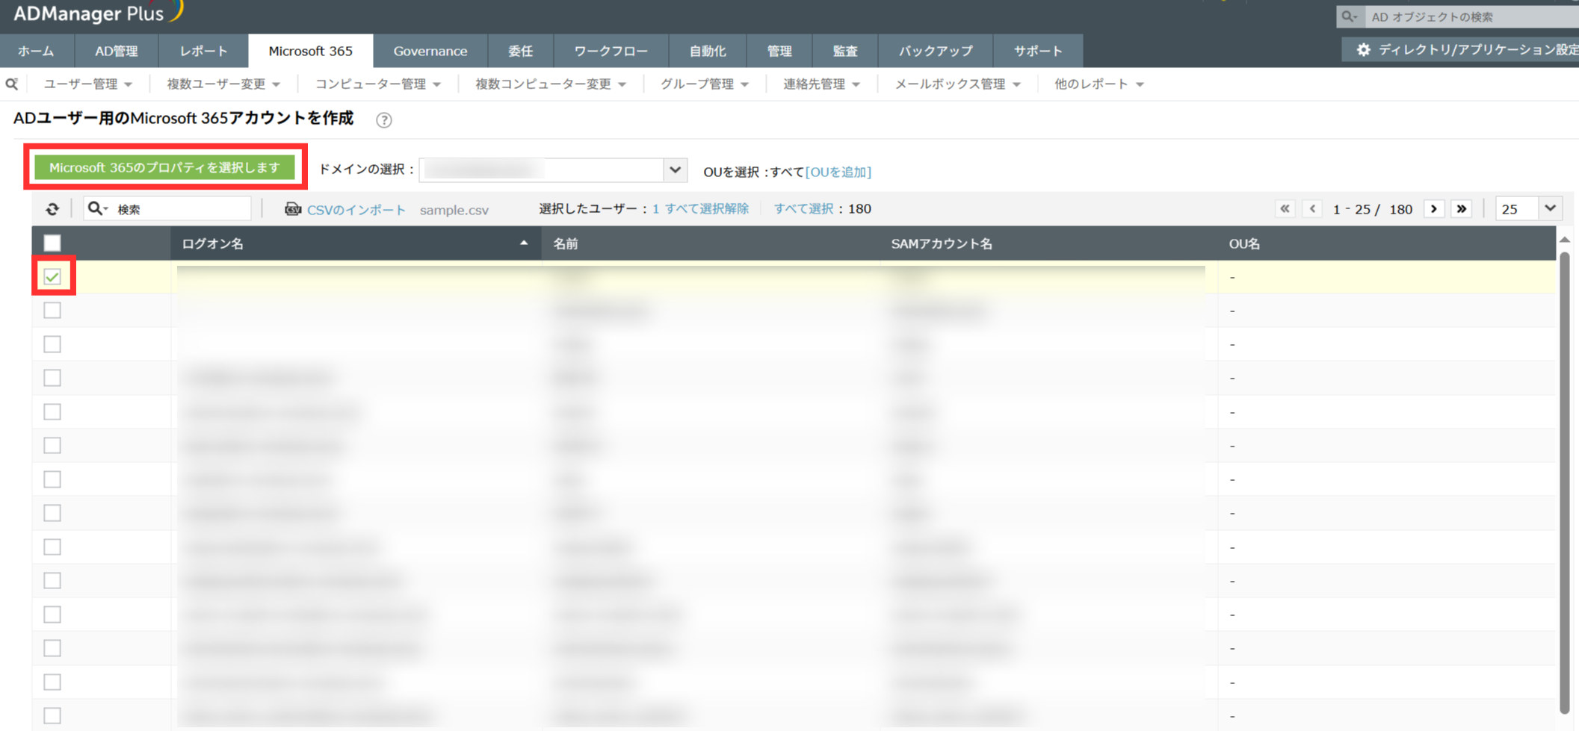Click the すべて選択 link
Image resolution: width=1579 pixels, height=731 pixels.
pos(803,209)
